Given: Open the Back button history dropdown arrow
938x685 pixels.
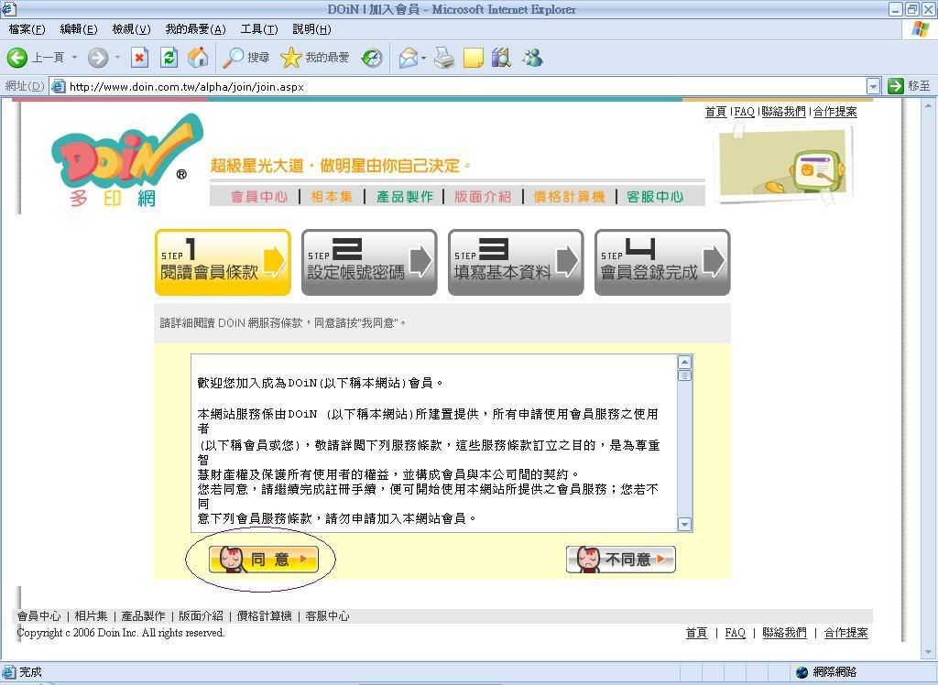Looking at the screenshot, I should [x=75, y=58].
